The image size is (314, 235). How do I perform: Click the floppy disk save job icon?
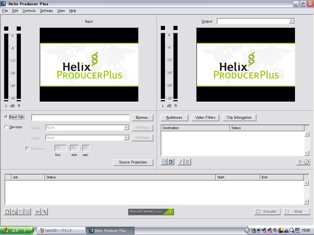pyautogui.click(x=28, y=212)
